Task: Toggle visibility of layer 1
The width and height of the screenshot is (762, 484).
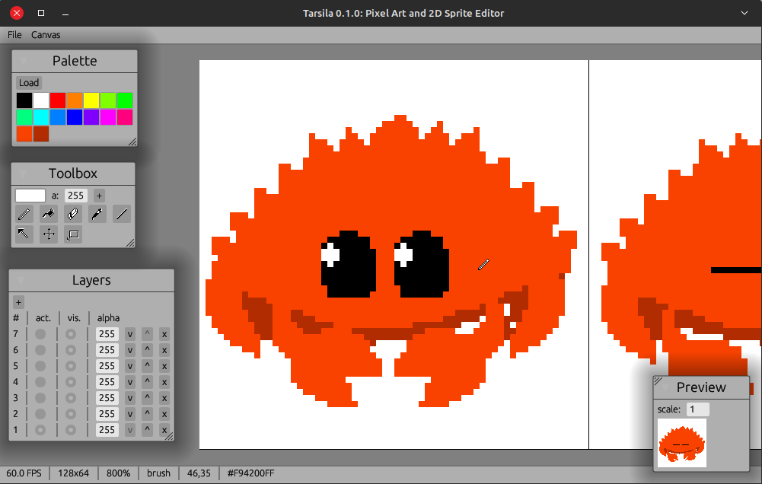Action: pos(71,430)
